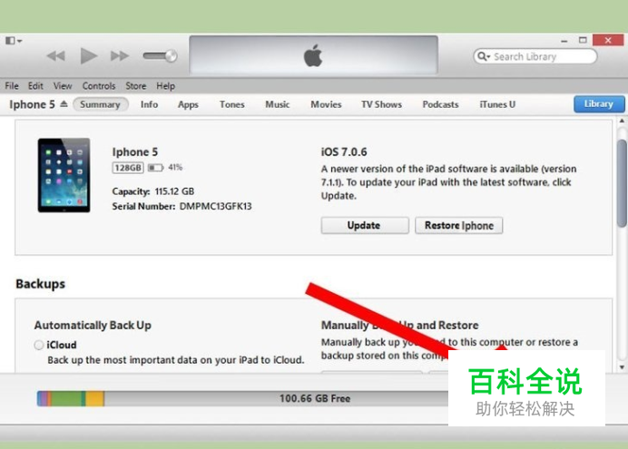Open the Controls menu

[99, 86]
